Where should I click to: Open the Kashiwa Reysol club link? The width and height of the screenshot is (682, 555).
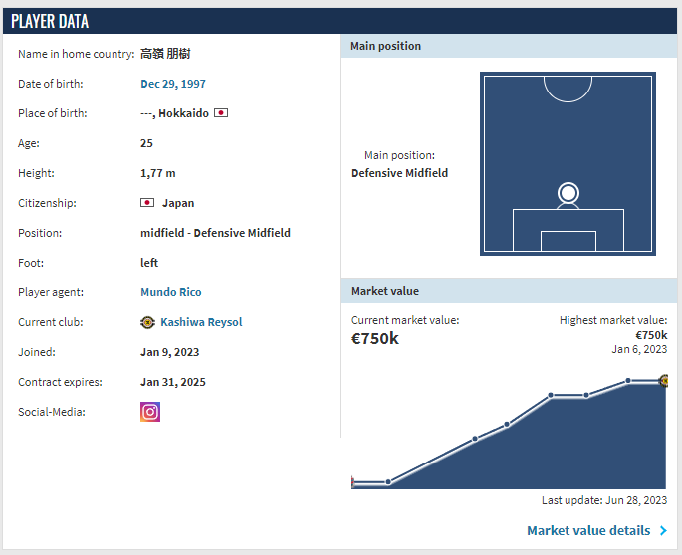coord(201,322)
